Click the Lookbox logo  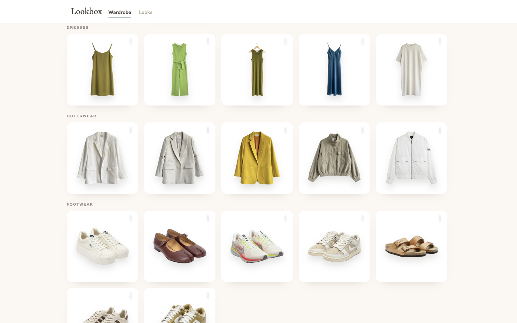[x=87, y=11]
